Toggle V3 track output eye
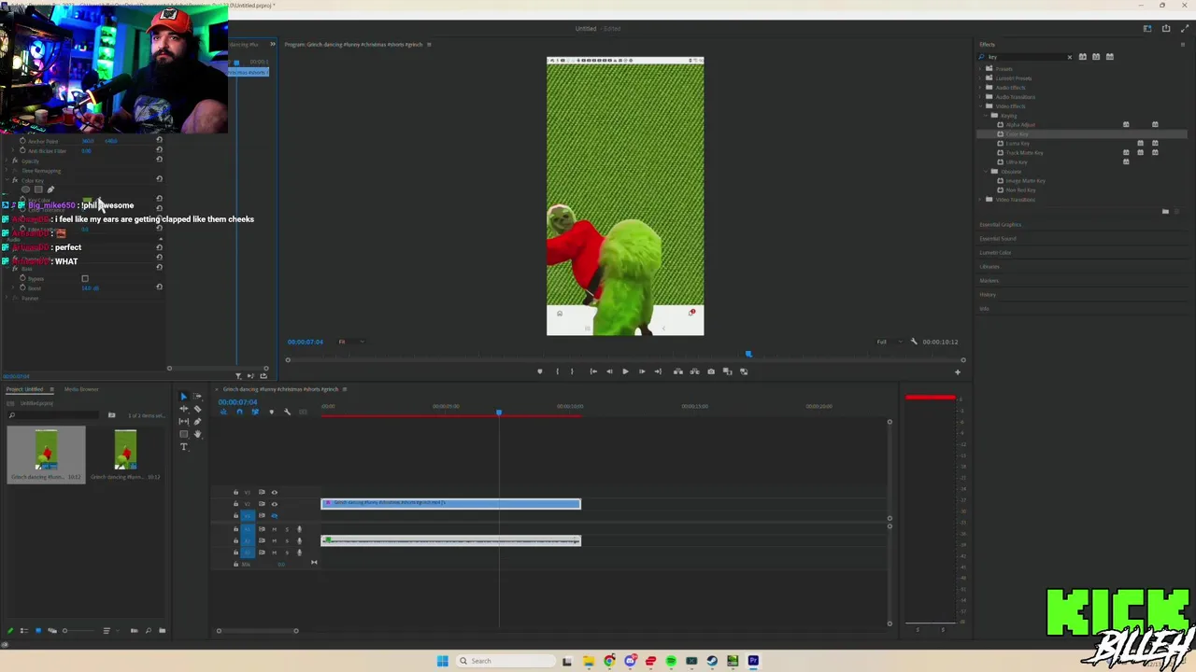Viewport: 1196px width, 672px height. click(275, 492)
